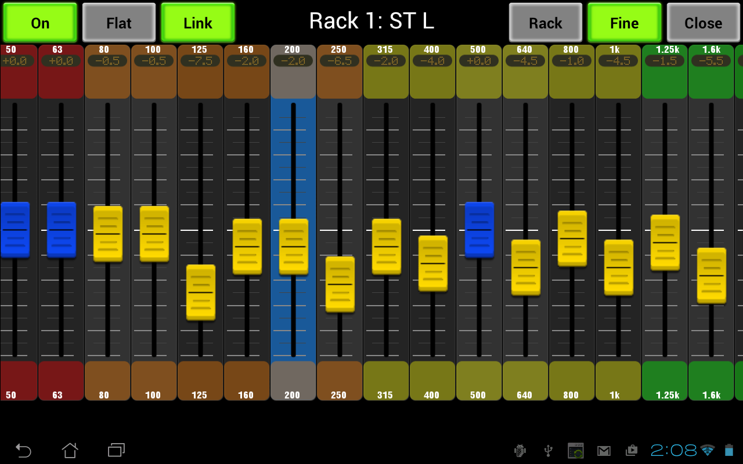
Task: Click the -7.5 gain value
Action: coord(200,61)
